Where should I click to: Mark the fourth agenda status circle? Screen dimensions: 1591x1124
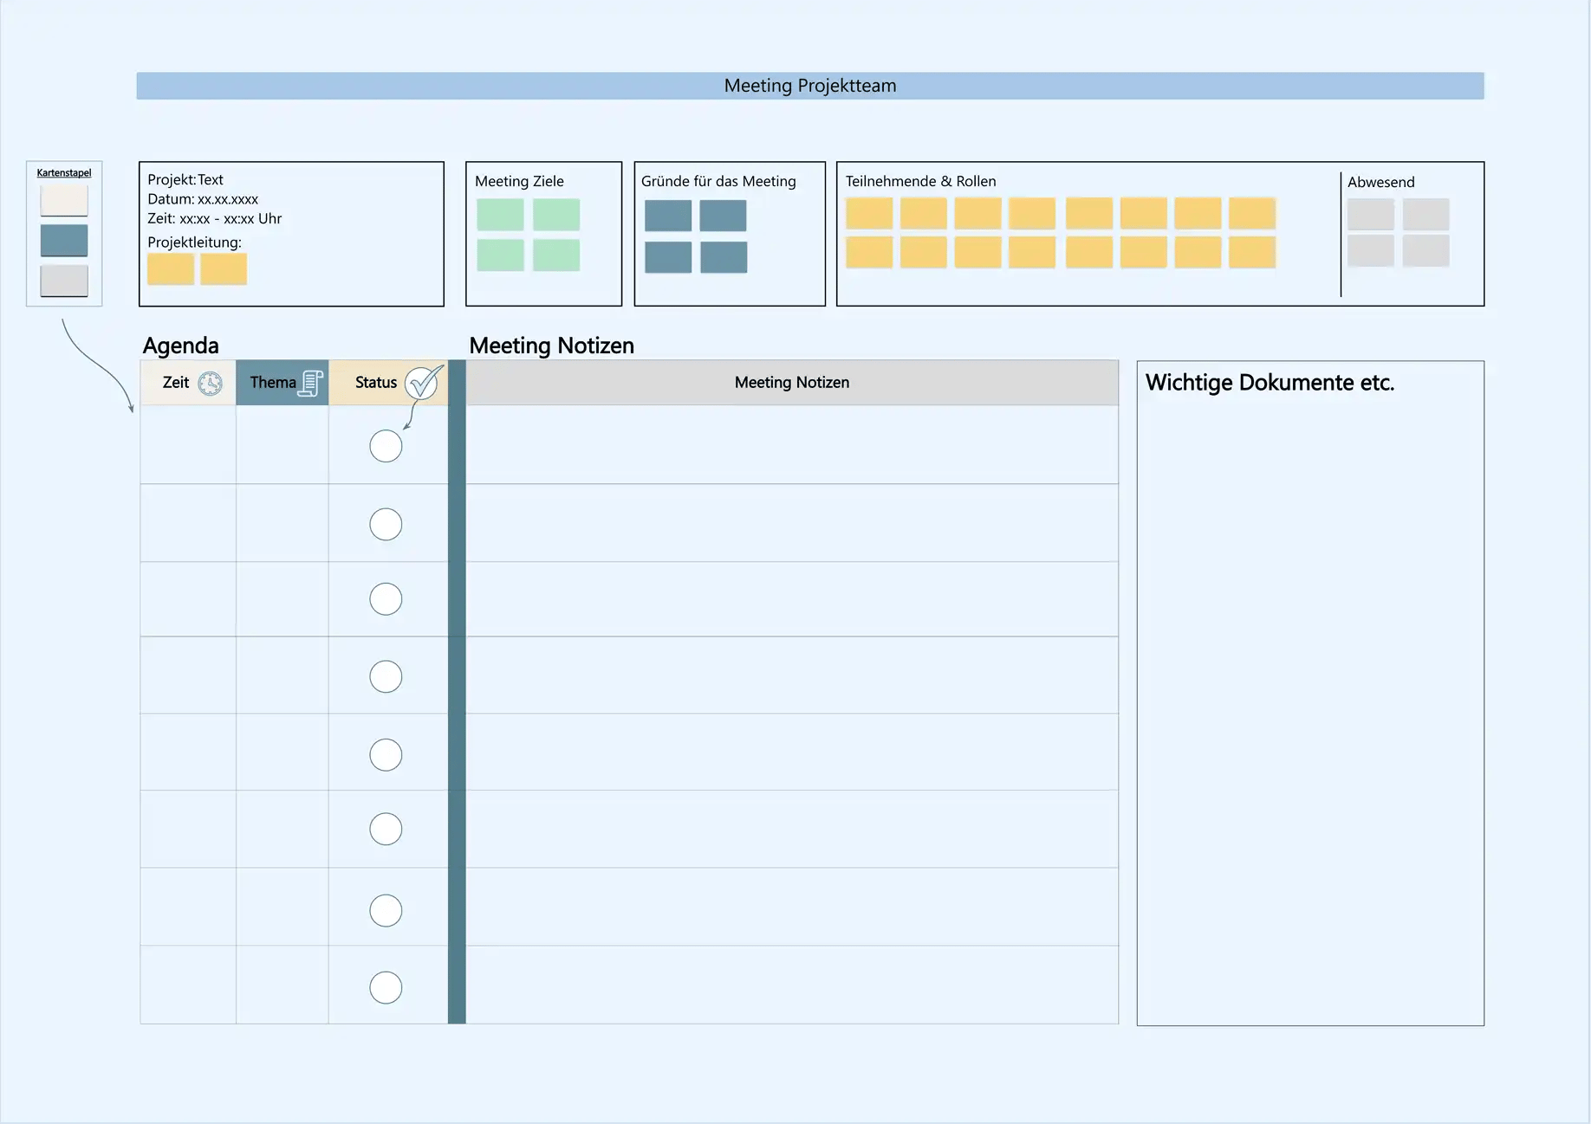click(386, 676)
